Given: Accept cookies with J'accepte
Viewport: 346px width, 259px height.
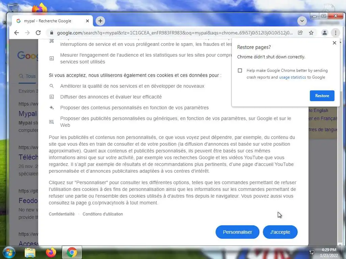Looking at the screenshot, I should click(x=280, y=232).
